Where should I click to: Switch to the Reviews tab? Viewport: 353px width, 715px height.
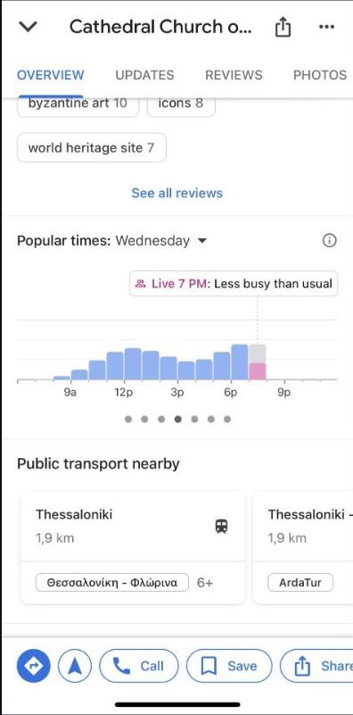pos(234,75)
